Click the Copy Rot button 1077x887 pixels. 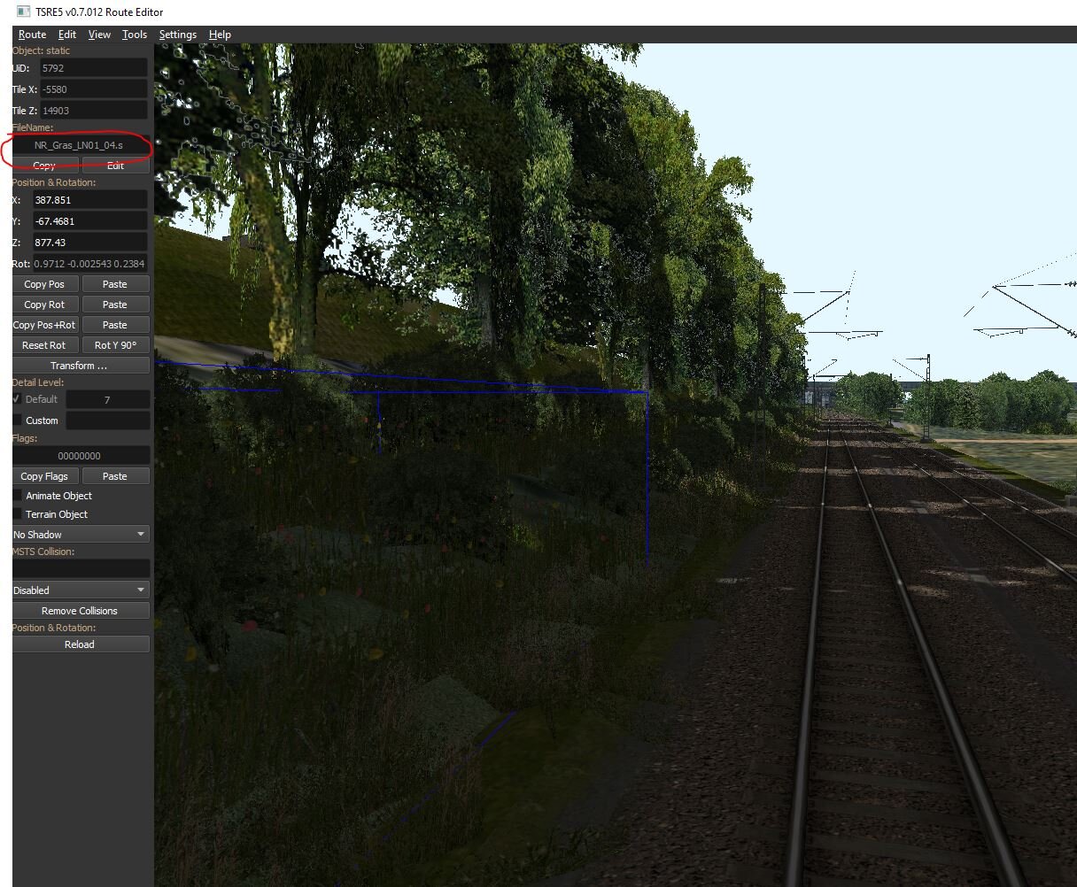point(44,305)
